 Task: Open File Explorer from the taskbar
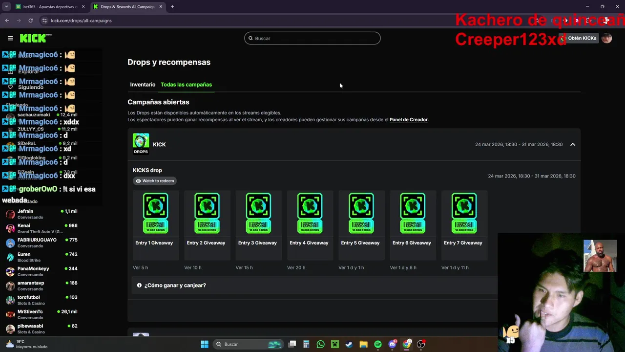[x=363, y=344]
